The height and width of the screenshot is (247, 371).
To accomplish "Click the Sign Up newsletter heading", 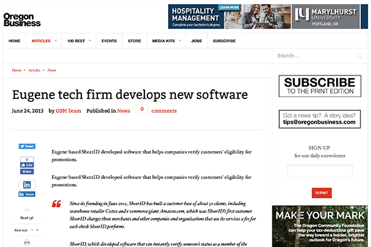I will coord(319,148).
